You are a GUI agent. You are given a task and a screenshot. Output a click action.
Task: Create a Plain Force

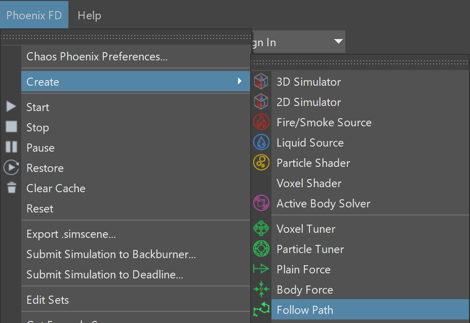[370, 269]
